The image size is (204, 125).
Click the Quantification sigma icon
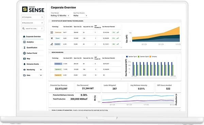tap(24, 48)
